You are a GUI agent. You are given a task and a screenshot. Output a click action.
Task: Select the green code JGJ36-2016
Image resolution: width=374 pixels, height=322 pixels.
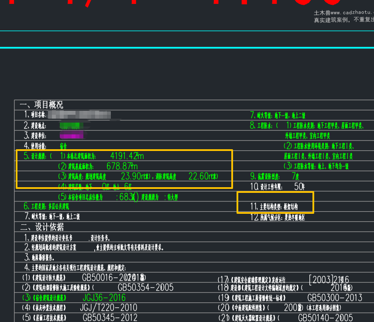[104, 298]
